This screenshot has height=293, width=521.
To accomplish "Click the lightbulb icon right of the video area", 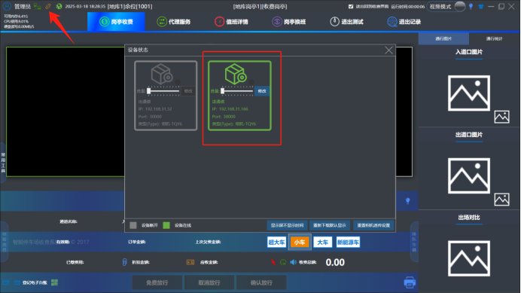I will [408, 201].
